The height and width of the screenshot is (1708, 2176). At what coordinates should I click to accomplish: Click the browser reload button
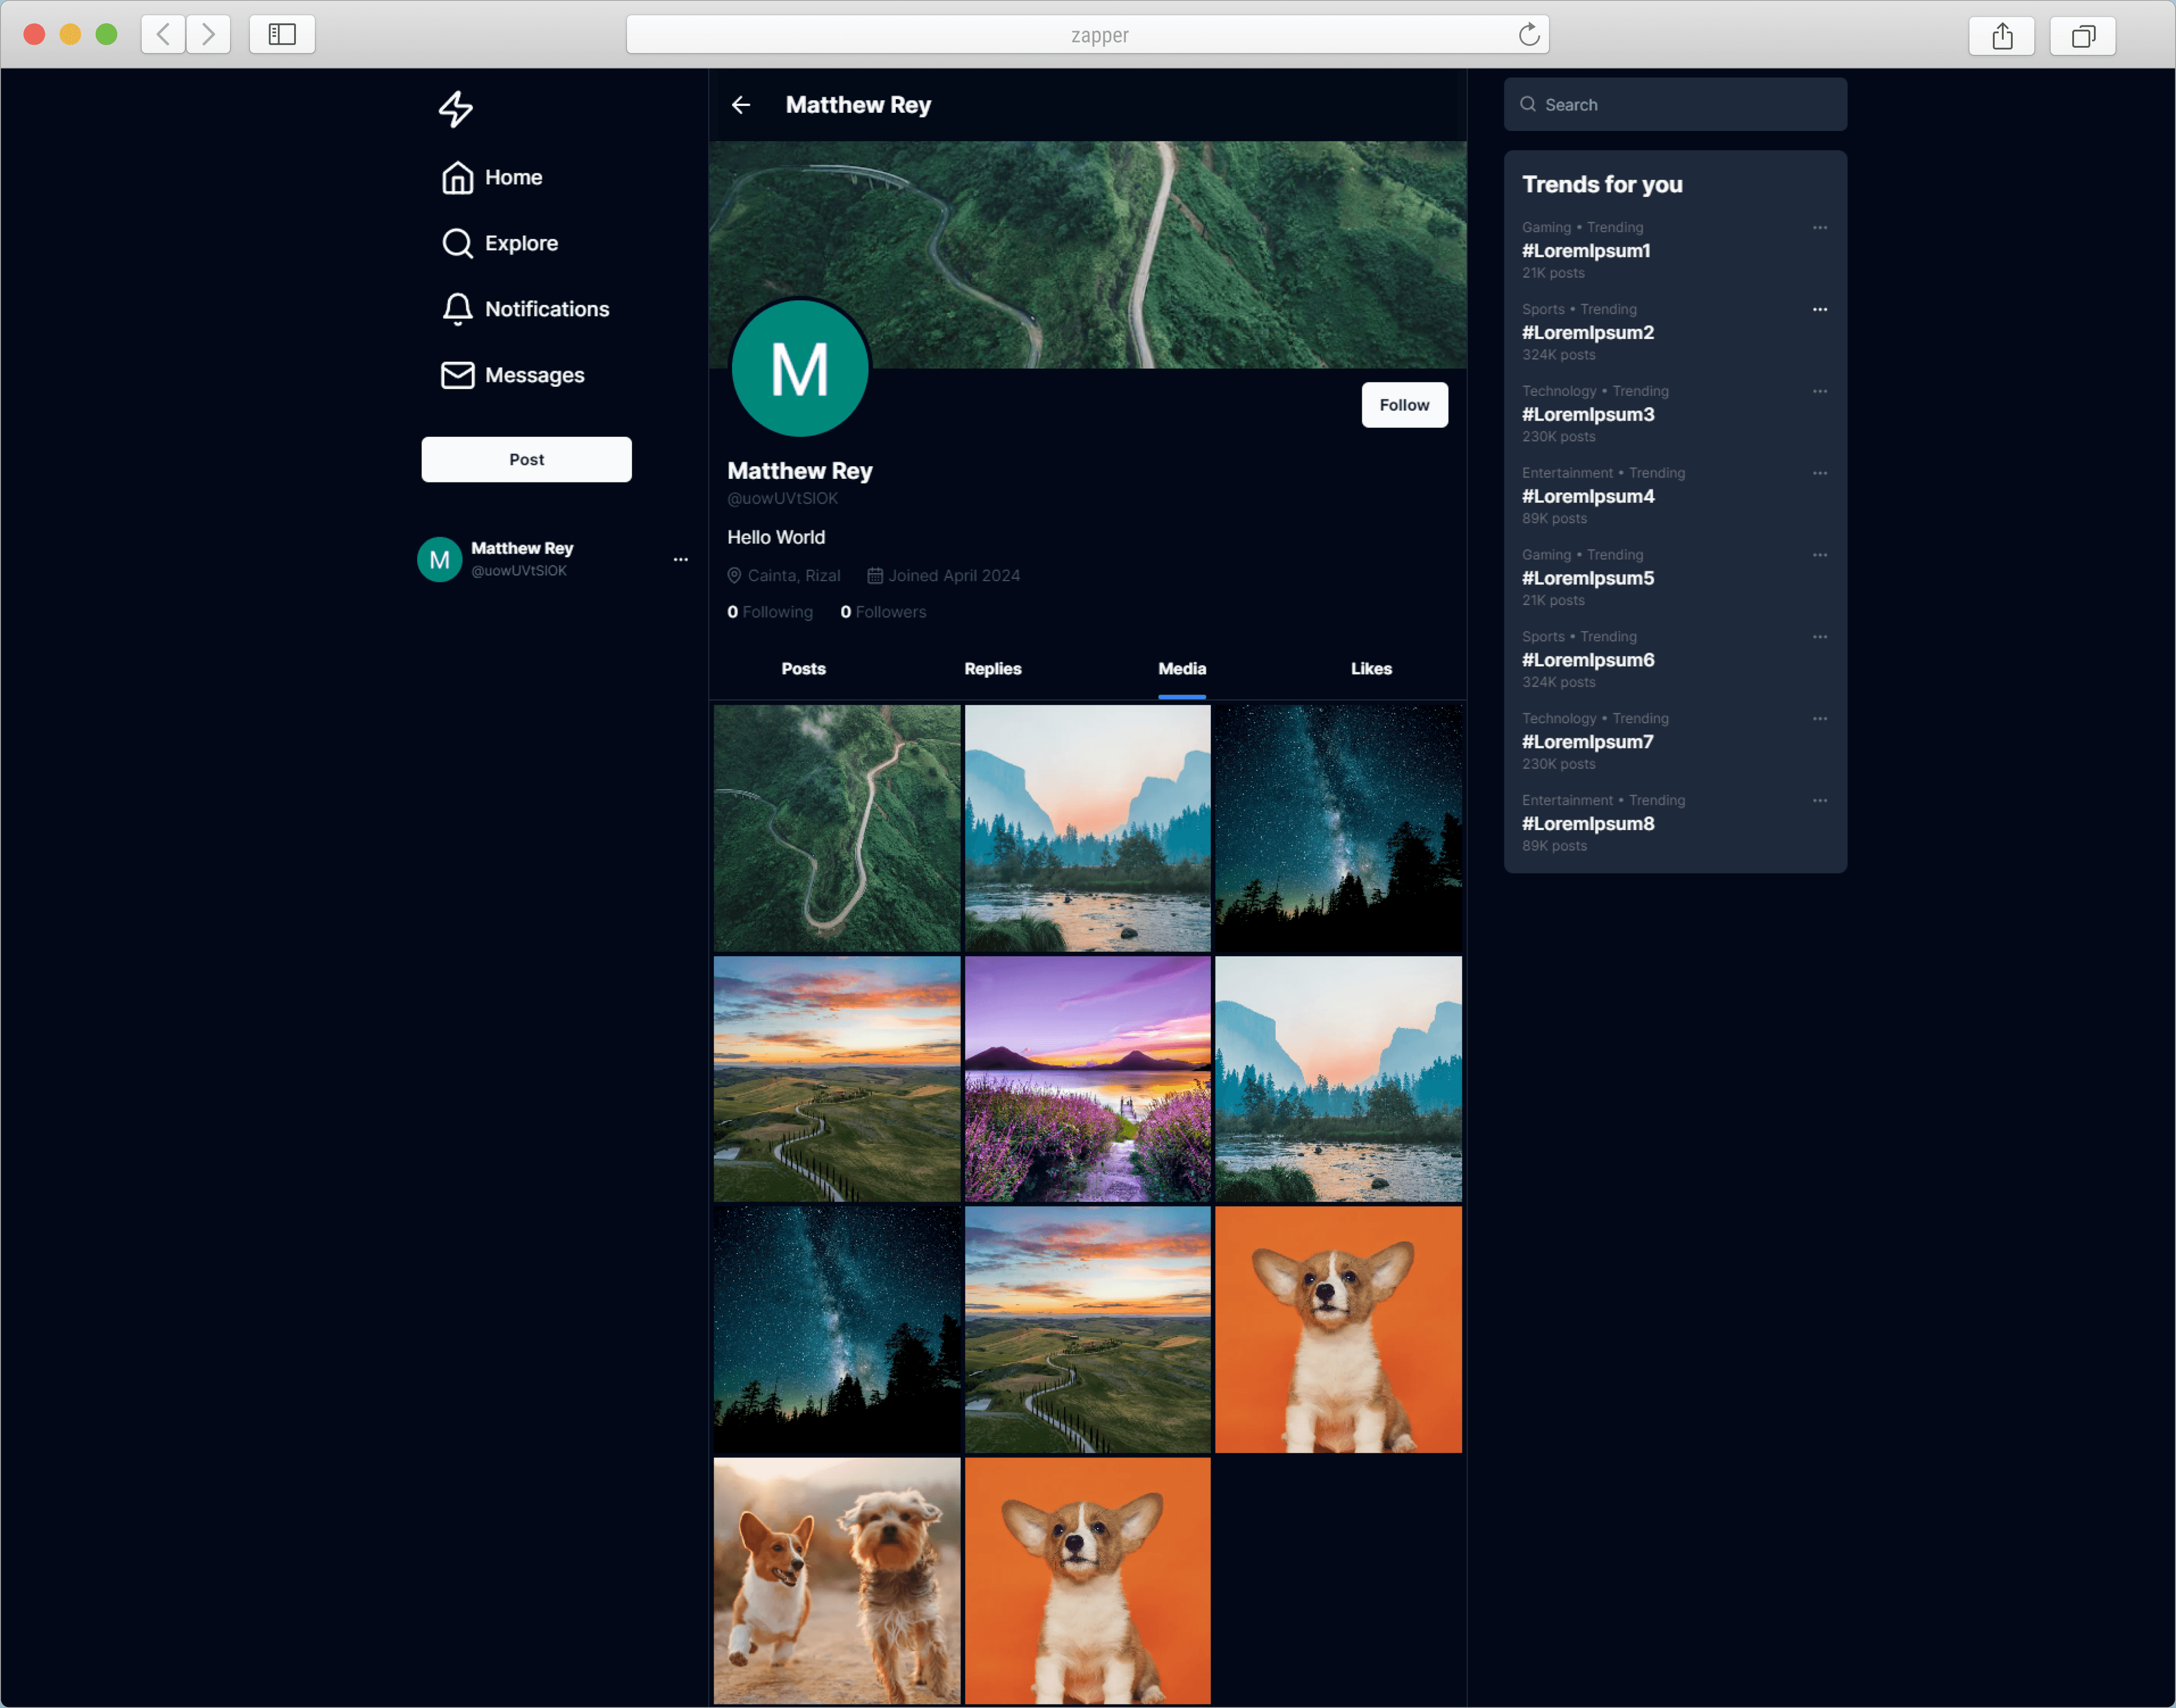[1529, 33]
